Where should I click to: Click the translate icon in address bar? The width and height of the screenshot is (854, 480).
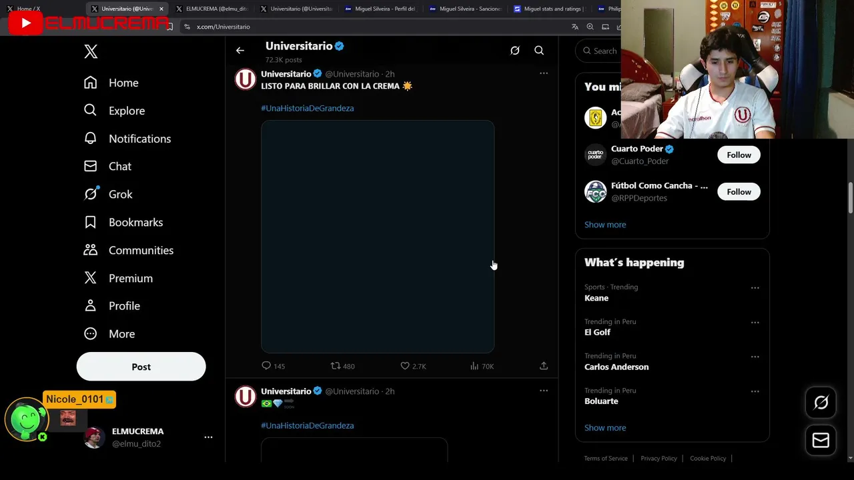[x=574, y=27]
